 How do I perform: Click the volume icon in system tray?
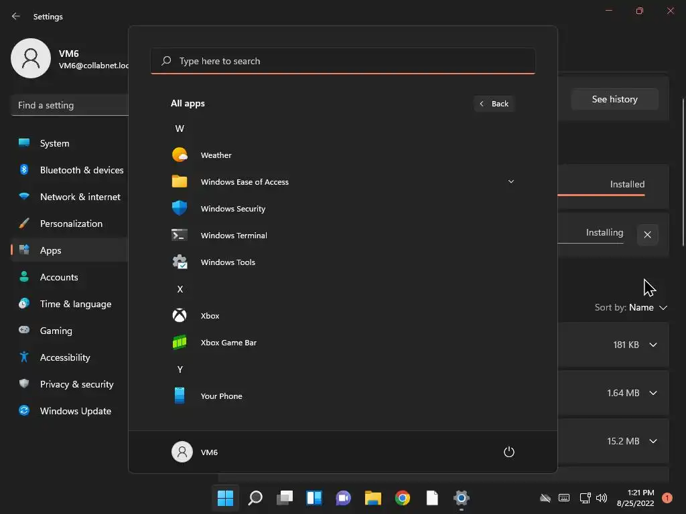602,498
